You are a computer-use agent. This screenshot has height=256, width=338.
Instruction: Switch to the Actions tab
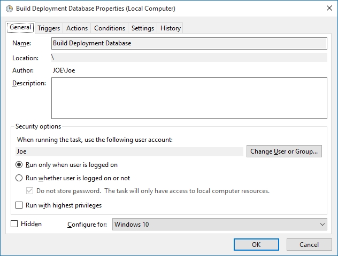click(77, 28)
